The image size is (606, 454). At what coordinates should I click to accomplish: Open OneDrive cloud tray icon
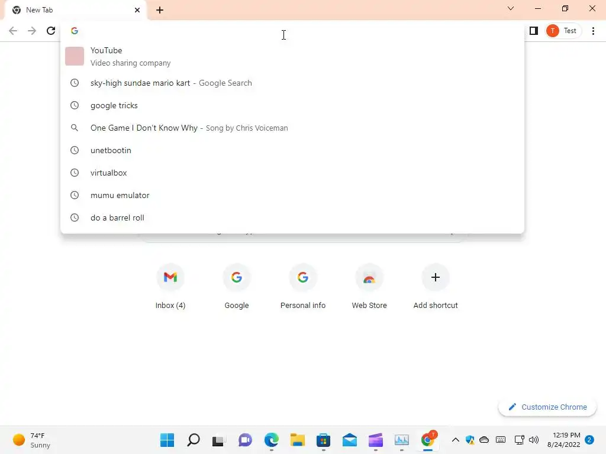point(484,440)
